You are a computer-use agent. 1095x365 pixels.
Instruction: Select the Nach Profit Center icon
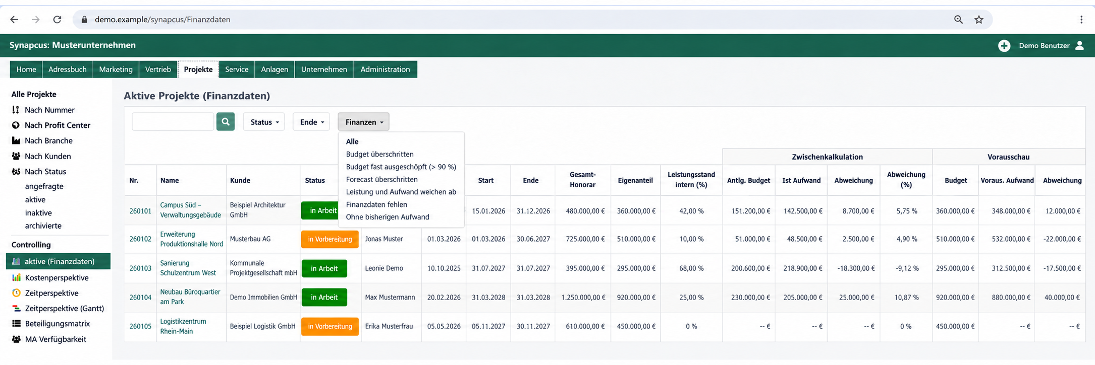[x=16, y=125]
